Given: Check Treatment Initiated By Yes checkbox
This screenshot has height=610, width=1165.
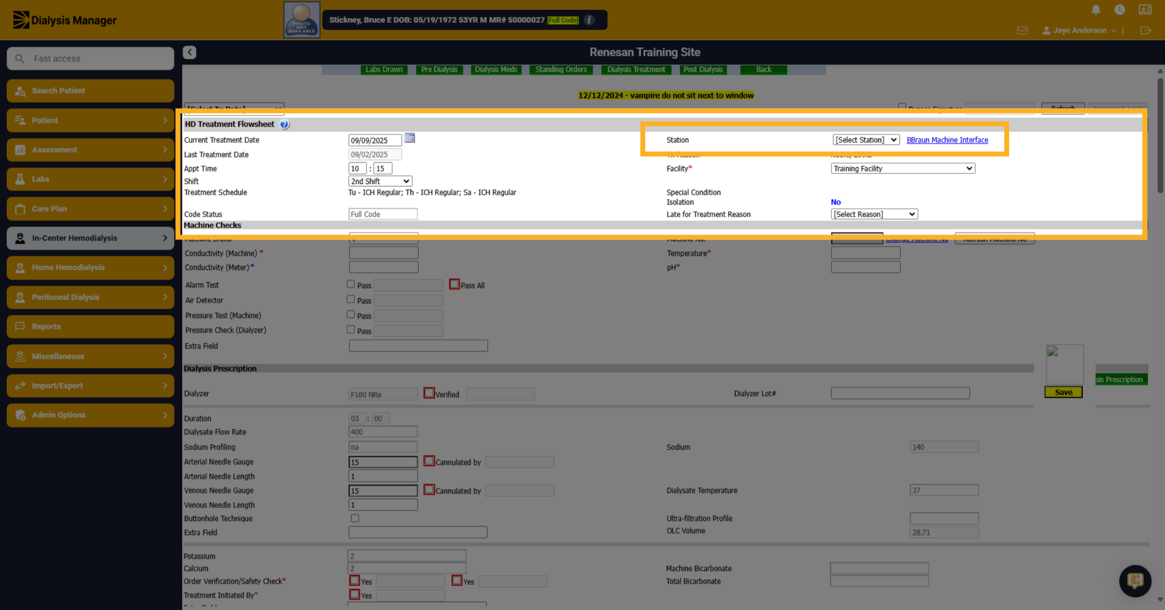Looking at the screenshot, I should coord(355,594).
